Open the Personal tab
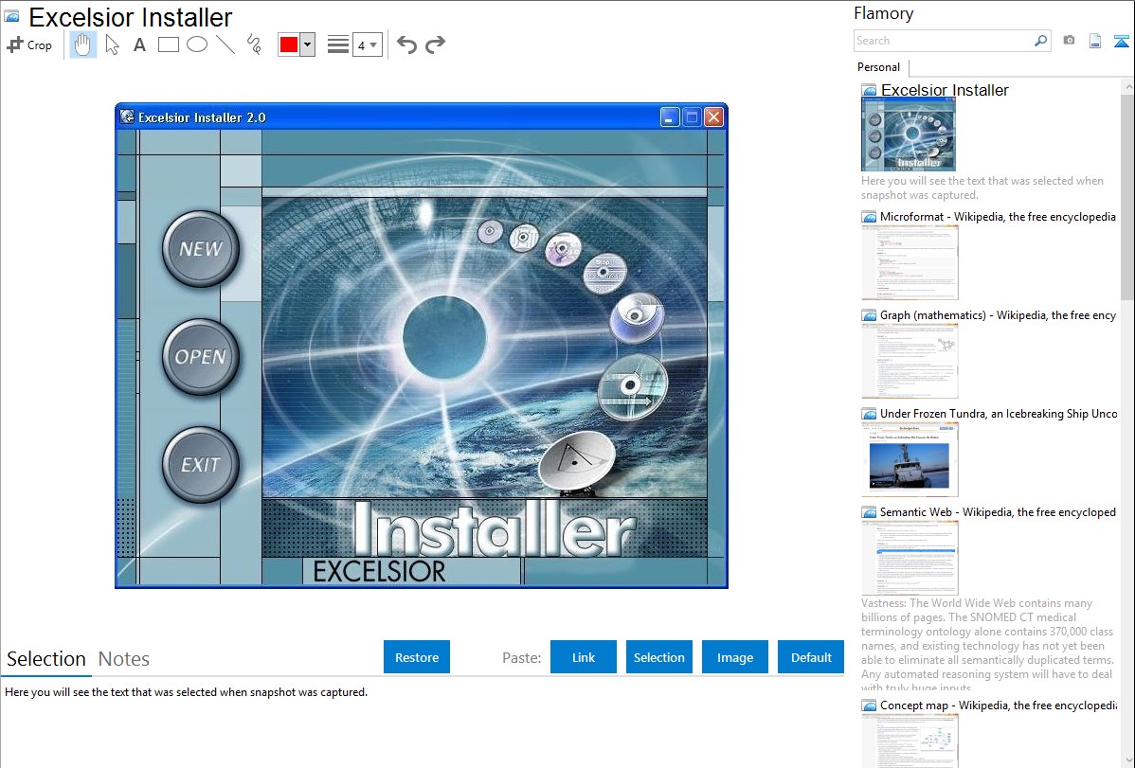The image size is (1135, 768). (878, 67)
